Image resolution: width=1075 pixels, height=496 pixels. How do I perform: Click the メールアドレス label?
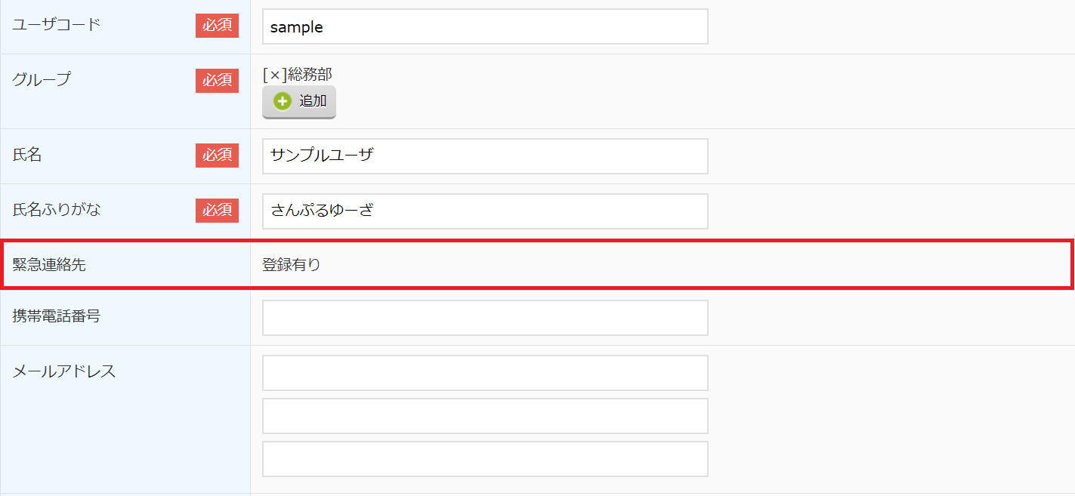(64, 371)
